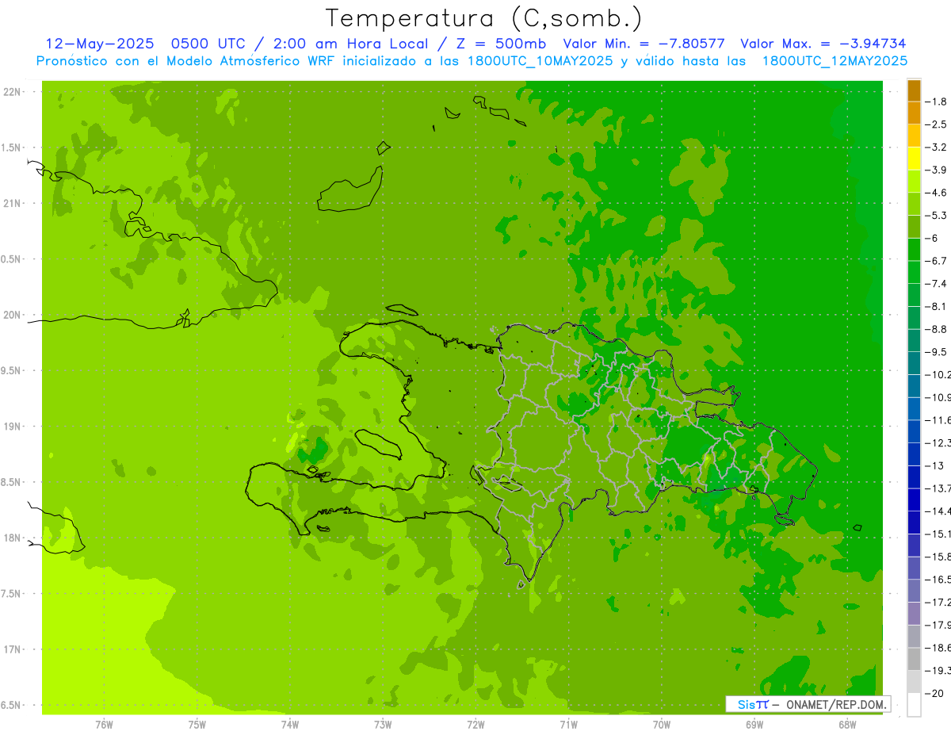Screen dimensions: 951x735
Task: Click the "70W" longitude label
Action: tap(661, 725)
